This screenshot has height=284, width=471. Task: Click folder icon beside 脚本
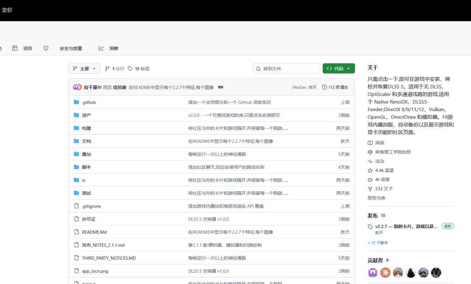76,167
